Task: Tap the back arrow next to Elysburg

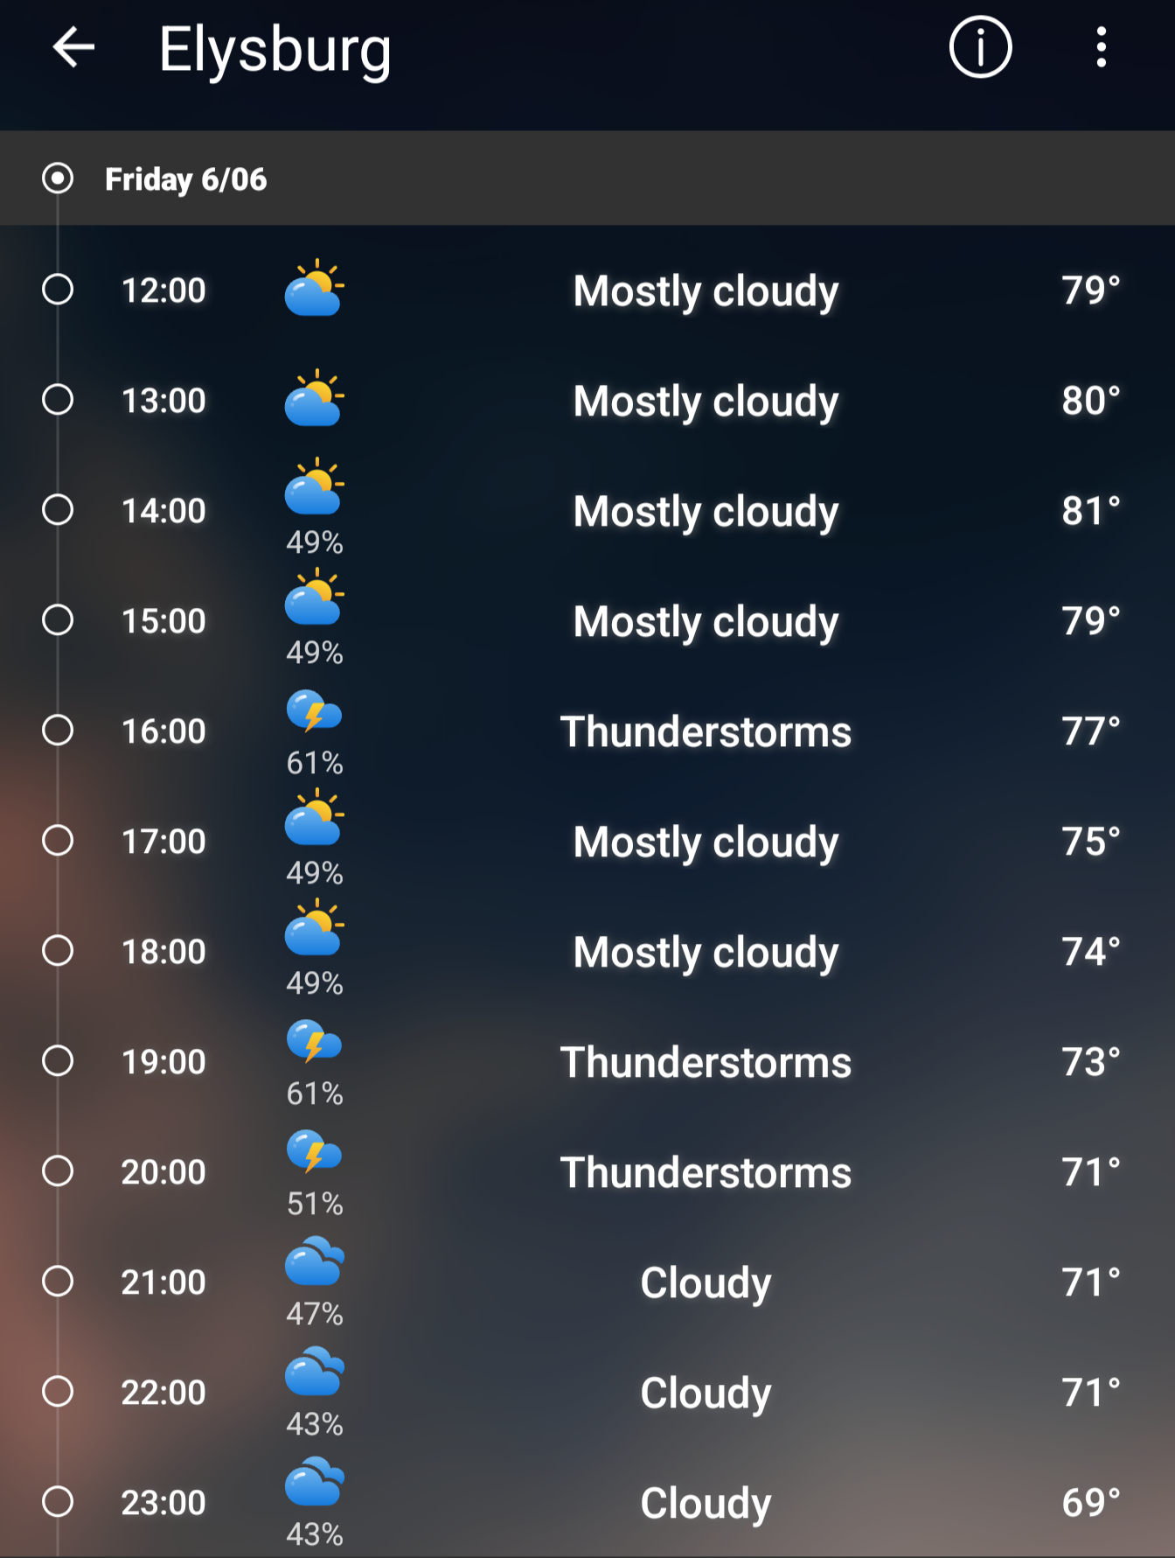Action: (73, 47)
